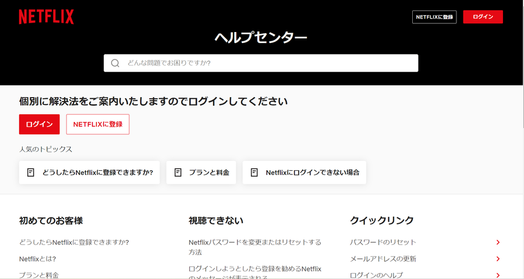Viewport: 524px width, 279px height.
Task: Select the 個別に解決法をご案内いたします heading
Action: click(x=153, y=102)
